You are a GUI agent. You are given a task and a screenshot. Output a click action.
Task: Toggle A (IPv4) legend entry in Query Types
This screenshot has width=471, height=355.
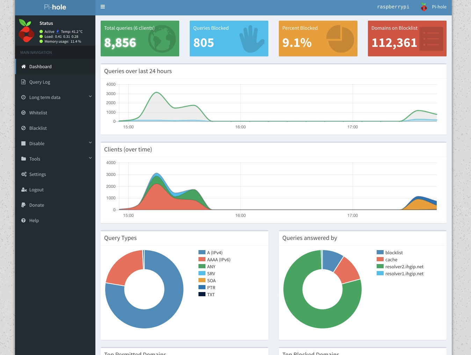coord(215,253)
